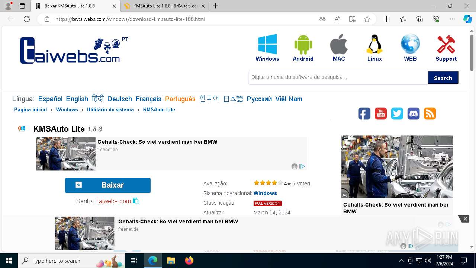Click the Search button

tap(443, 77)
